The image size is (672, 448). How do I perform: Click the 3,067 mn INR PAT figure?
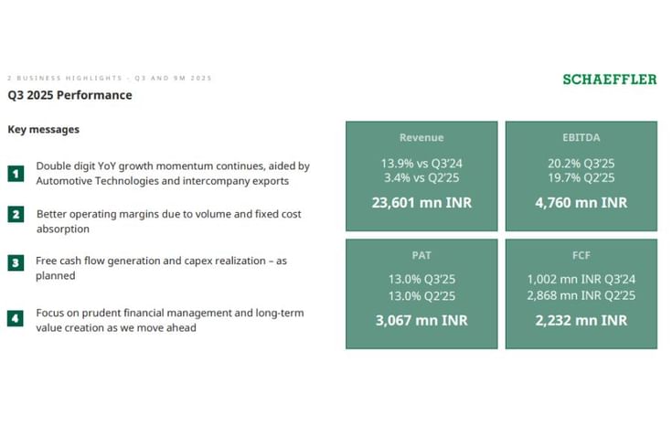point(421,320)
